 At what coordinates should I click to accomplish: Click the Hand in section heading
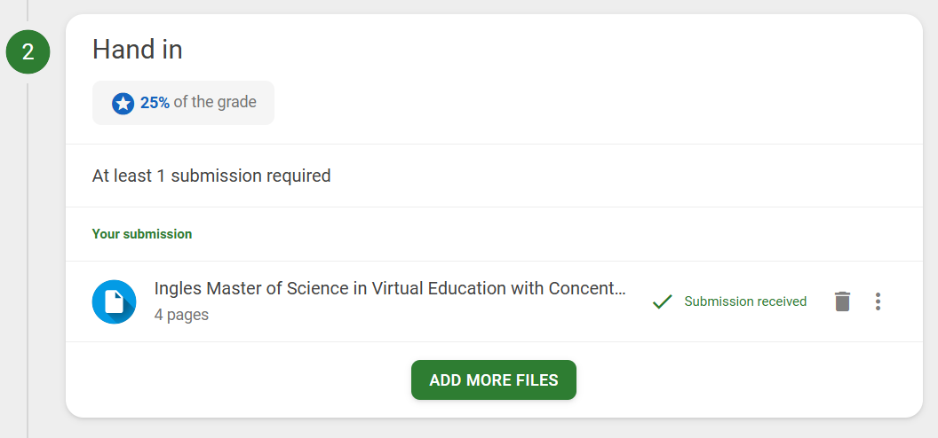[x=137, y=49]
